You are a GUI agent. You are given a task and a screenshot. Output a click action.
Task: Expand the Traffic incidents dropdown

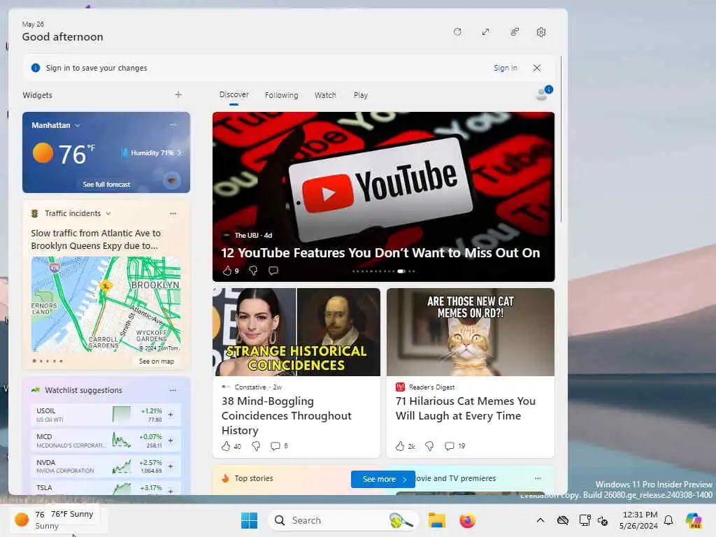coord(108,214)
